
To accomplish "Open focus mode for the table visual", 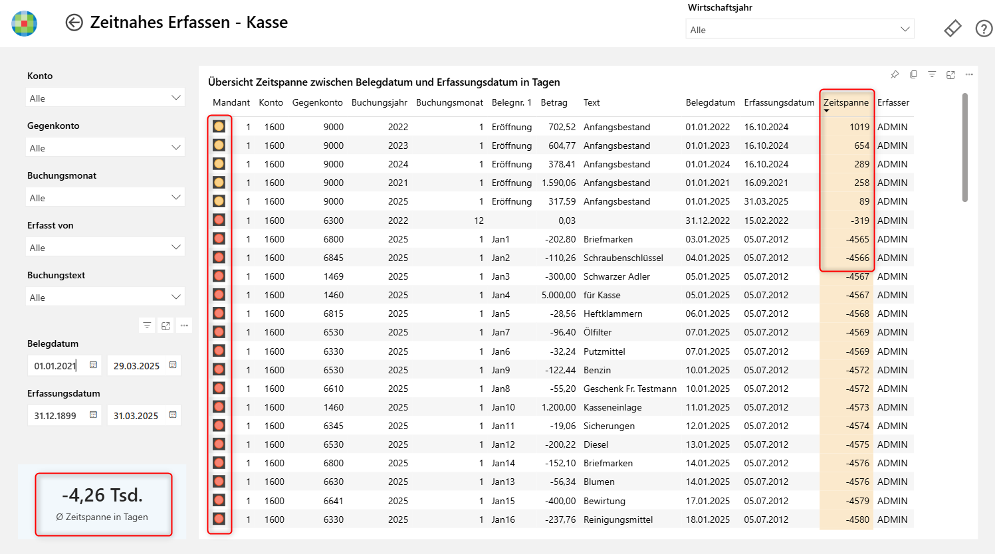I will 950,74.
